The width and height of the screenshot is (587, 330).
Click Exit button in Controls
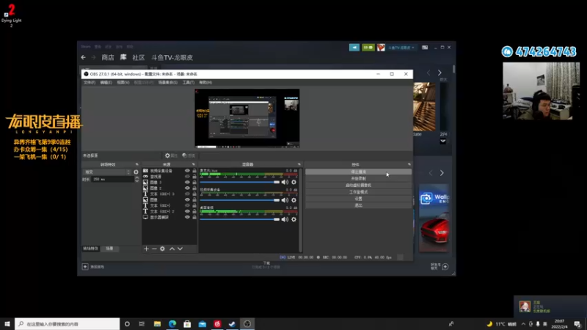click(358, 205)
